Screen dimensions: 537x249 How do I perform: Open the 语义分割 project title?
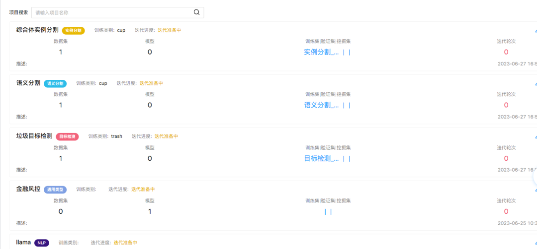(28, 83)
